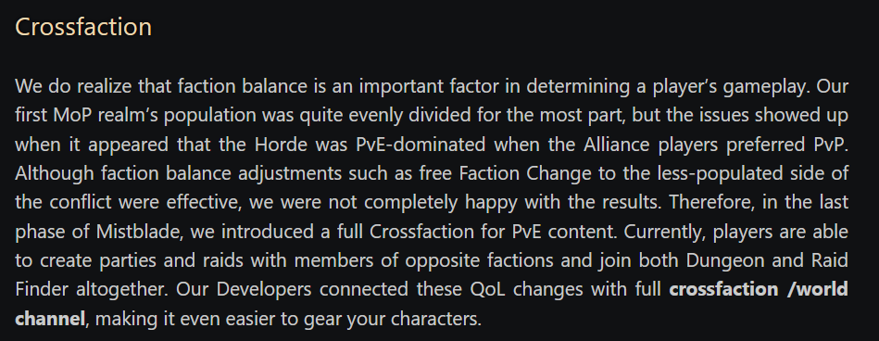Click the Crossfaction heading
879x341 pixels.
[x=83, y=27]
